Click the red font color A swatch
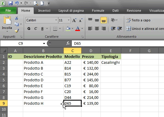 [78, 29]
